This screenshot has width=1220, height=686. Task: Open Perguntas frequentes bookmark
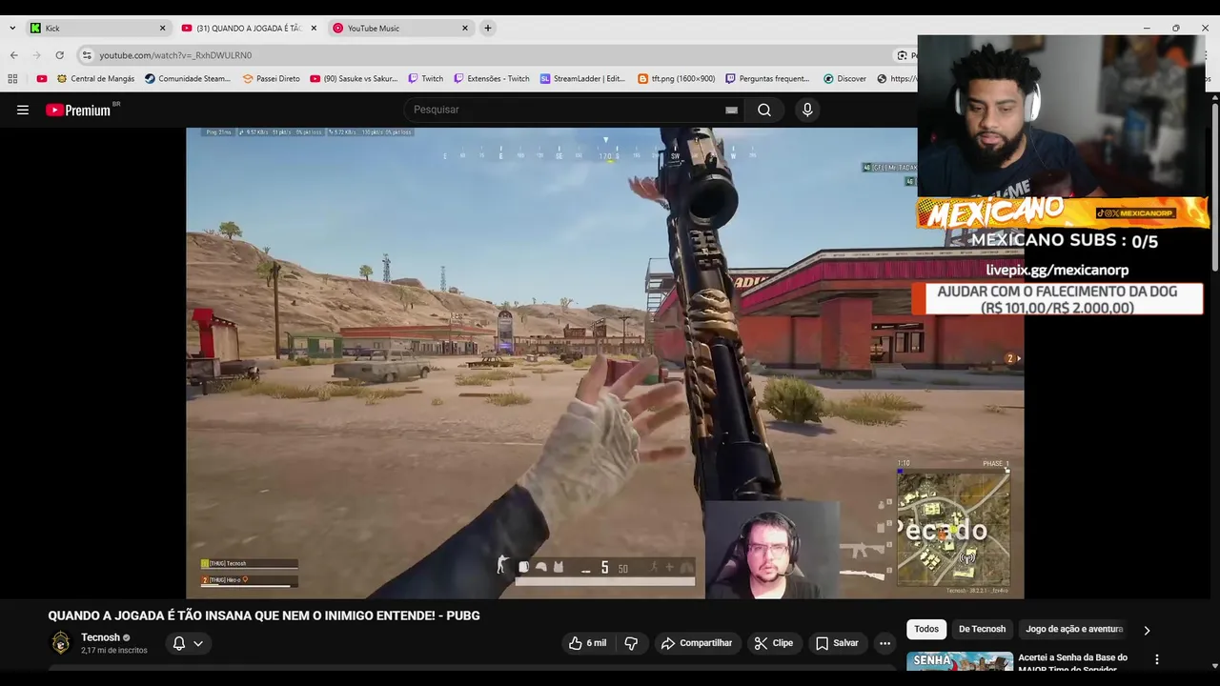[767, 79]
